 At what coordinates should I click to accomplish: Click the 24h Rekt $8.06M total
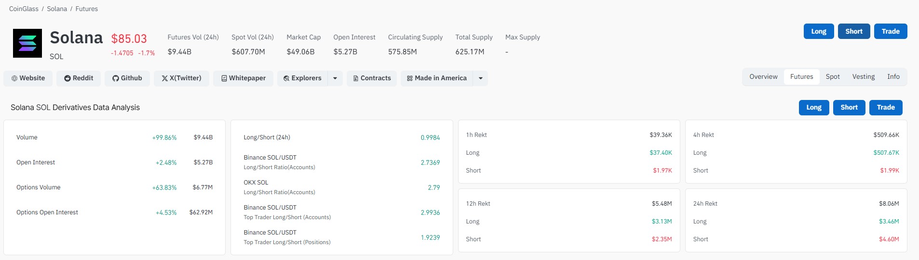coord(889,204)
